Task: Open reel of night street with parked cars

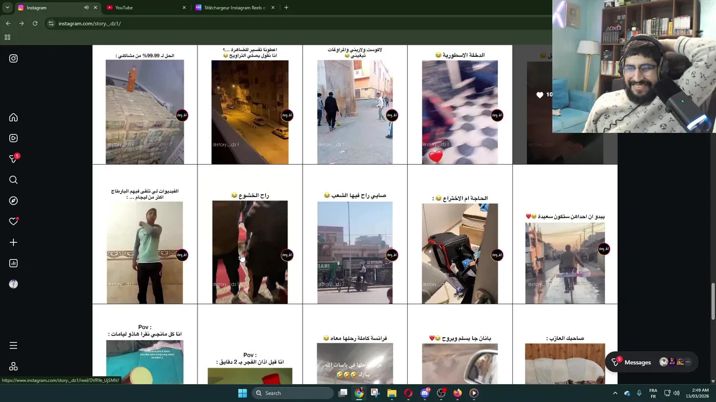Action: point(250,105)
